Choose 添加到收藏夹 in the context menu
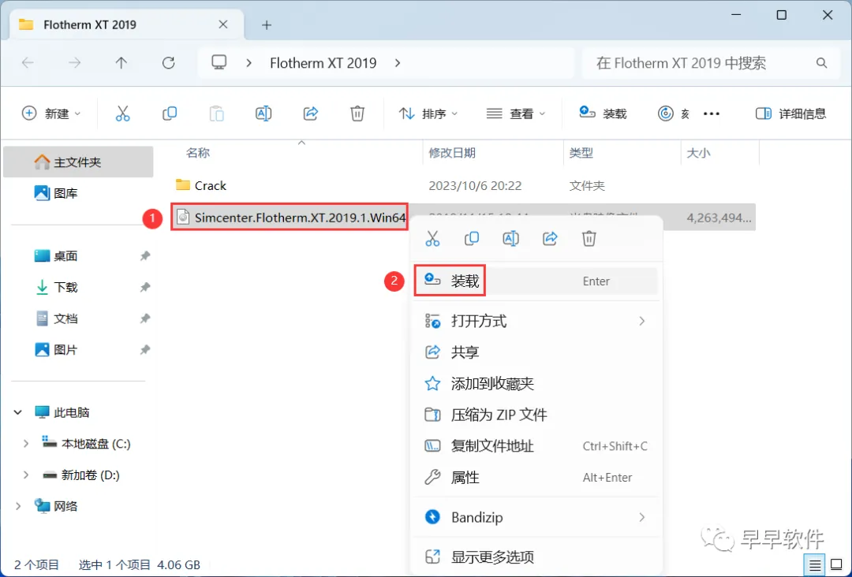The width and height of the screenshot is (852, 577). tap(536, 384)
